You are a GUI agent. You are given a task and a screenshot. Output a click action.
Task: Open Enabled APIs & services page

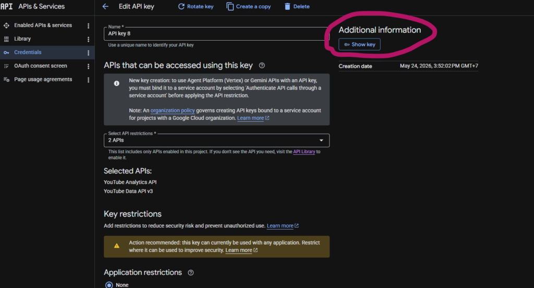click(x=43, y=25)
